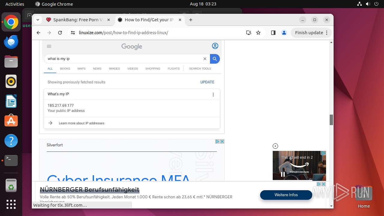The height and width of the screenshot is (216, 384).
Task: Select the MAPS results tab
Action: [x=82, y=69]
